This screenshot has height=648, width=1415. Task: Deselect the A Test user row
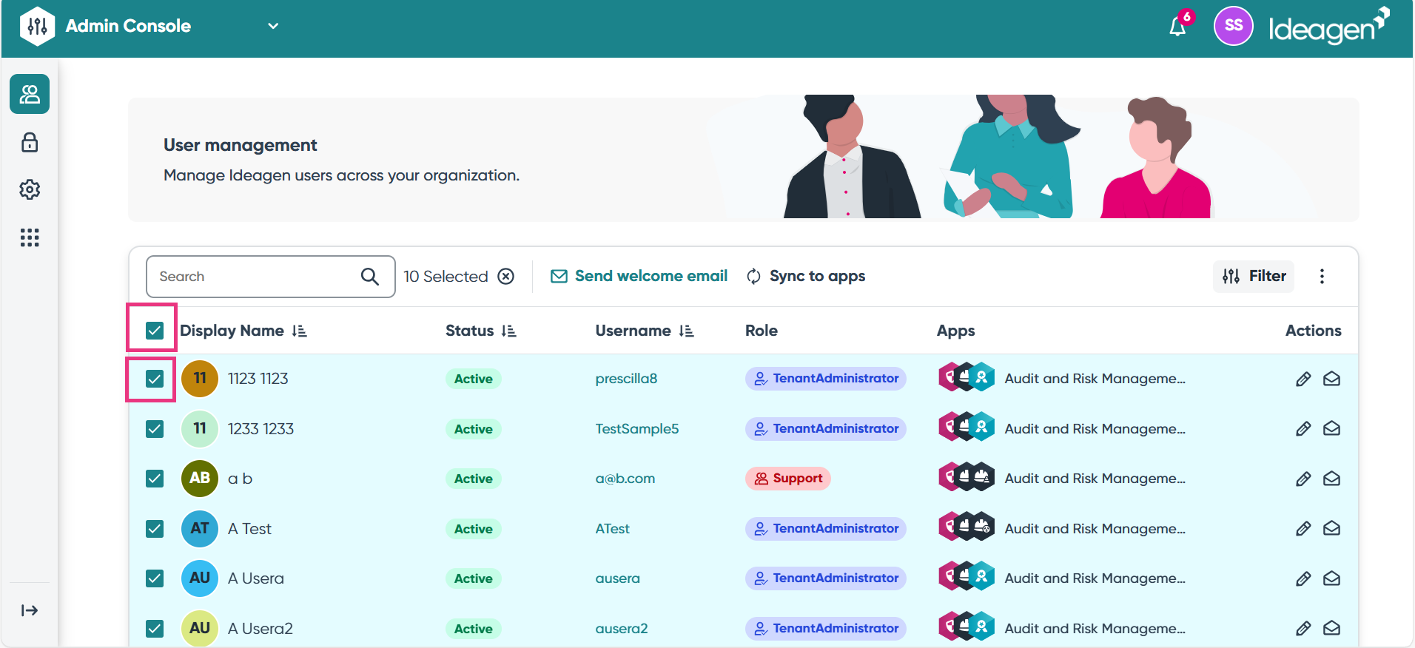point(154,529)
